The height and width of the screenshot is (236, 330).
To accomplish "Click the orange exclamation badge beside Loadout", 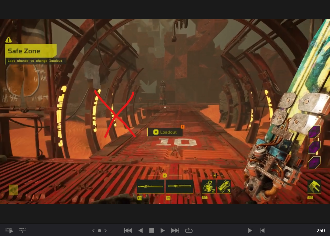I will [x=183, y=127].
